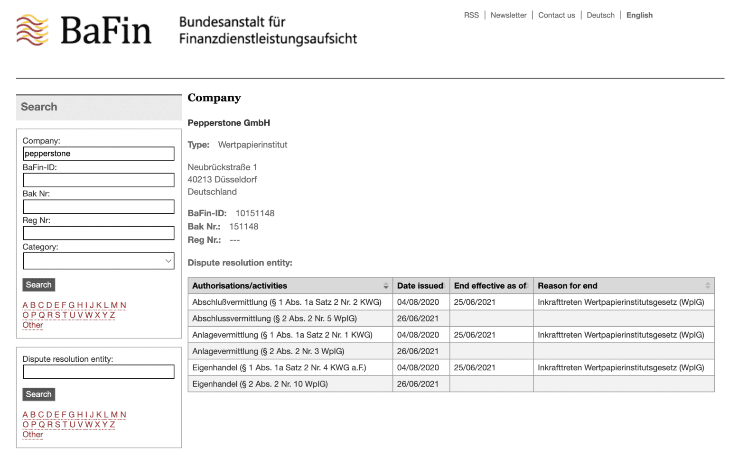
Task: Click the BaFin-ID input field
Action: [98, 180]
